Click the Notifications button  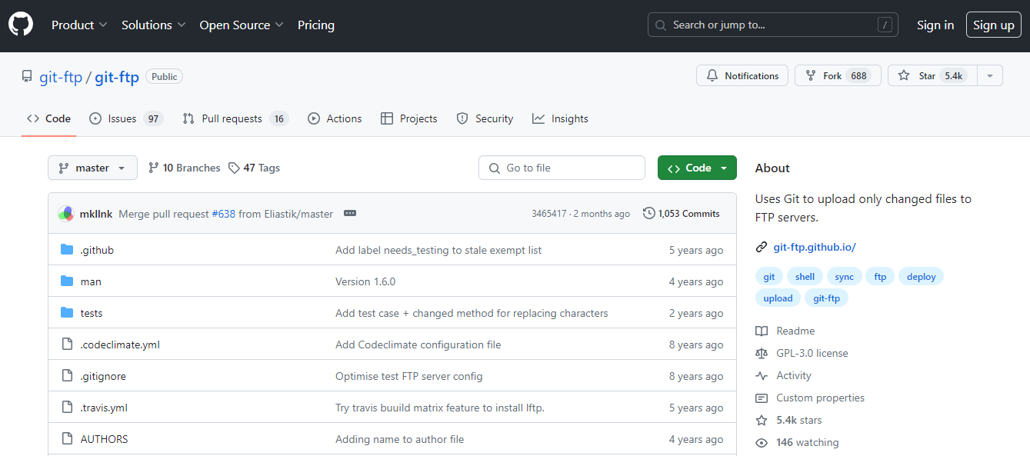click(742, 75)
